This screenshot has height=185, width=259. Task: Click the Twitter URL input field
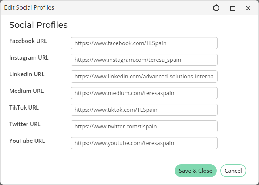pos(144,127)
